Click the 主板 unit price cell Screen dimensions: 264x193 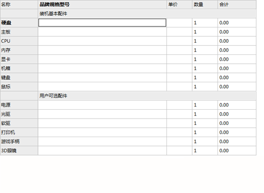(x=180, y=32)
